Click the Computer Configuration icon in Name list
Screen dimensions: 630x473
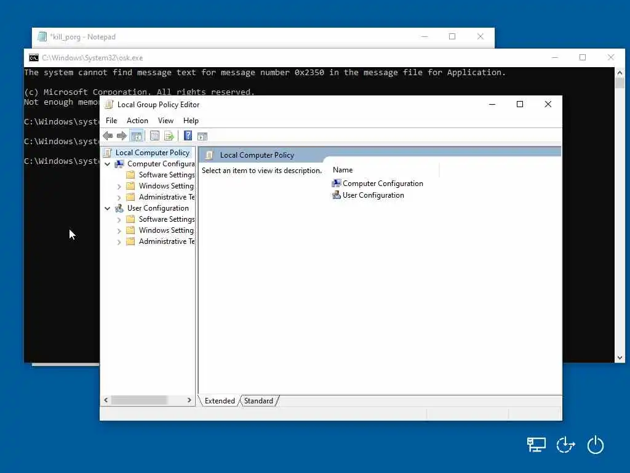coord(337,184)
